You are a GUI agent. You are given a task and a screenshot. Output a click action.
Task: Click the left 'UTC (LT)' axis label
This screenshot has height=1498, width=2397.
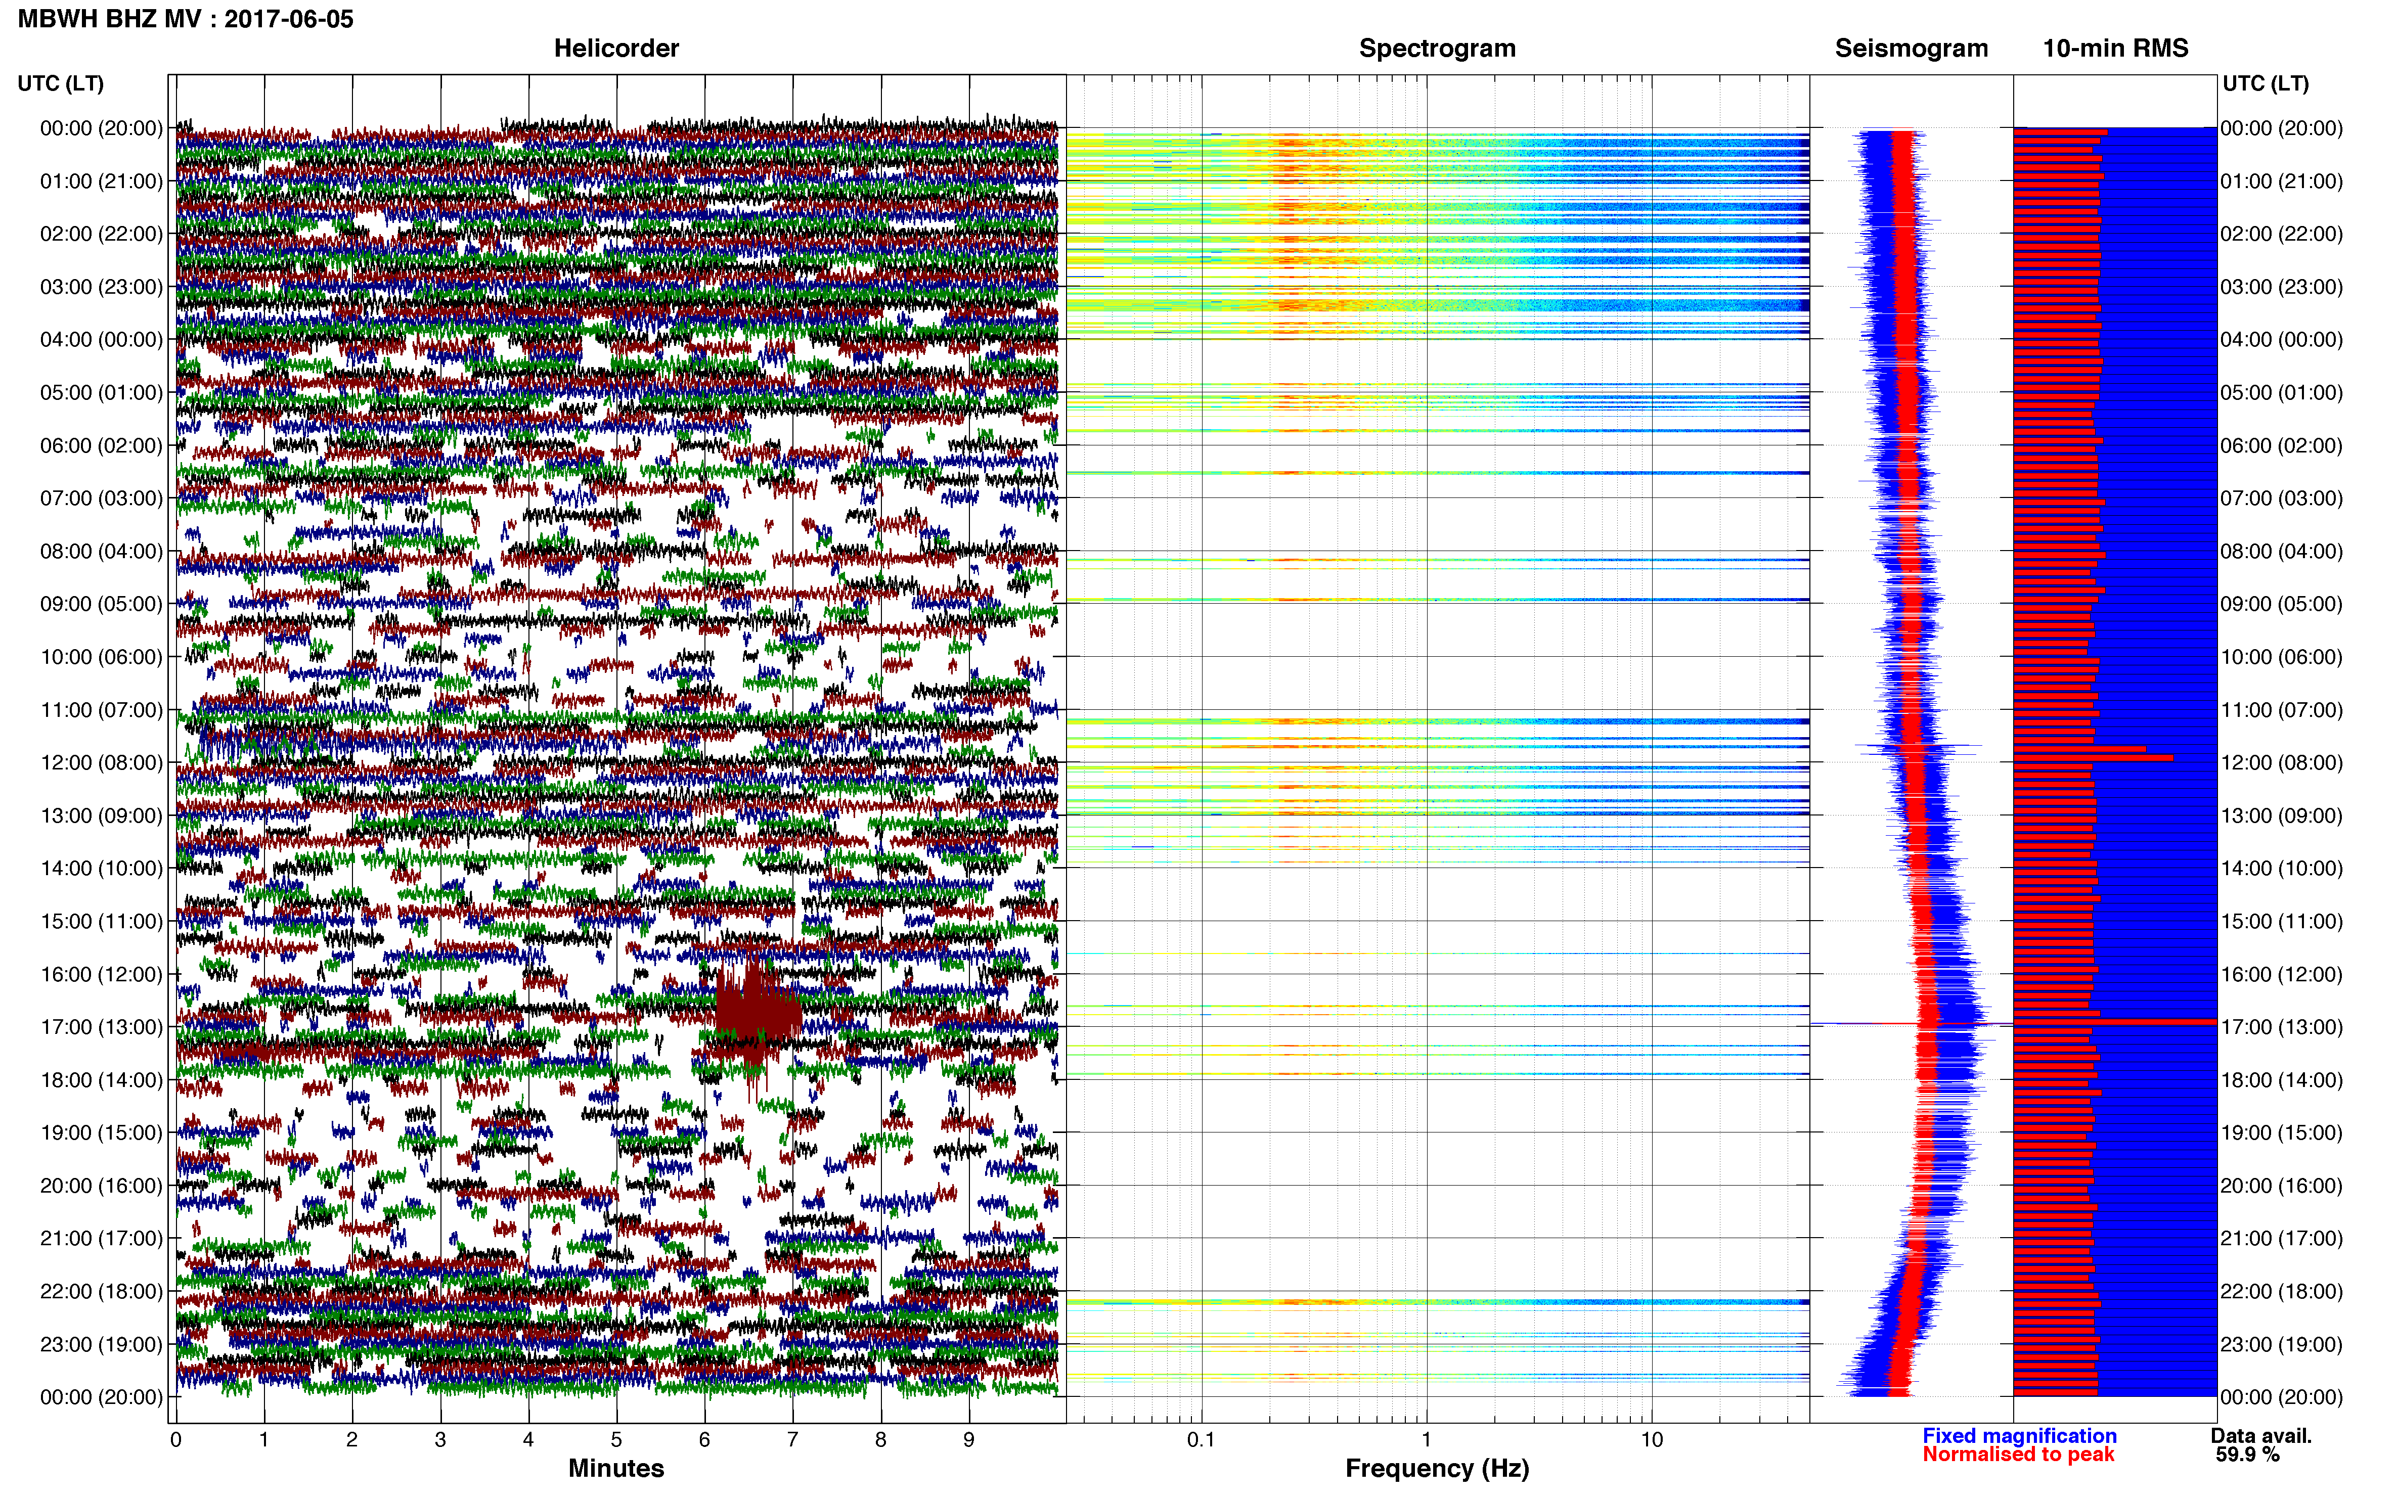pyautogui.click(x=61, y=83)
